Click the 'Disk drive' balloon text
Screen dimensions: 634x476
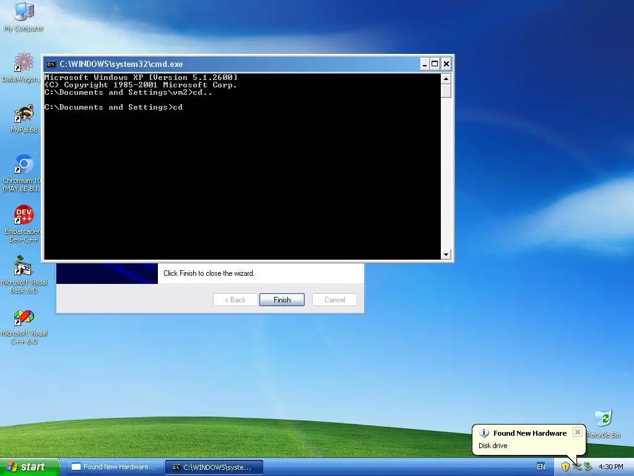[x=493, y=446]
